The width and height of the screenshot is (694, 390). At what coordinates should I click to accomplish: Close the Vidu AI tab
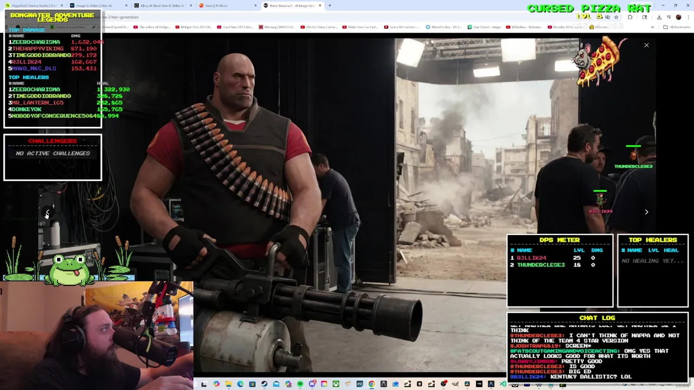click(x=126, y=5)
